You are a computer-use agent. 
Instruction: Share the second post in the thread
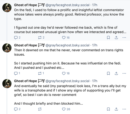116,73
